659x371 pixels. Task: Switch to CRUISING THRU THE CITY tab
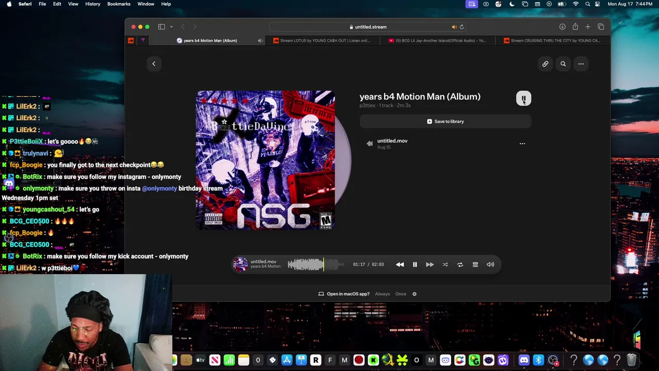[552, 41]
